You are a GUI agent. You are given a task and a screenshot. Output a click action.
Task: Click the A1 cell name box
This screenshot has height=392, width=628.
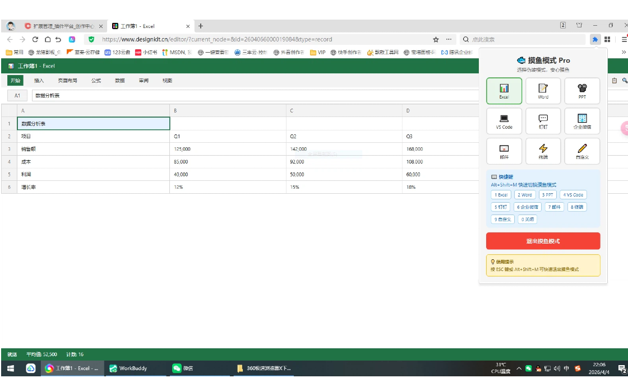pos(17,96)
